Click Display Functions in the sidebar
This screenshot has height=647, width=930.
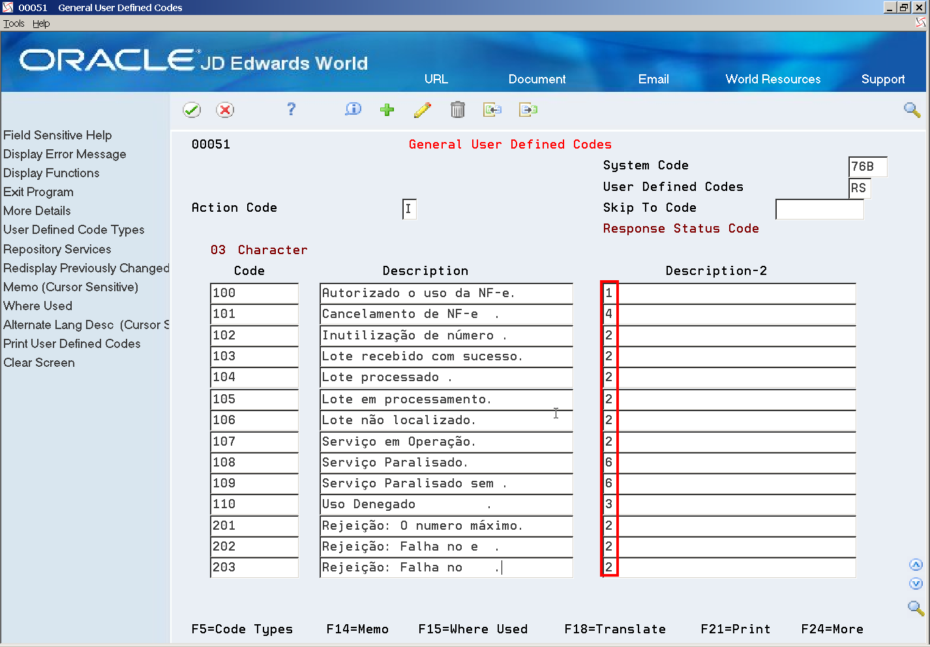coord(52,173)
